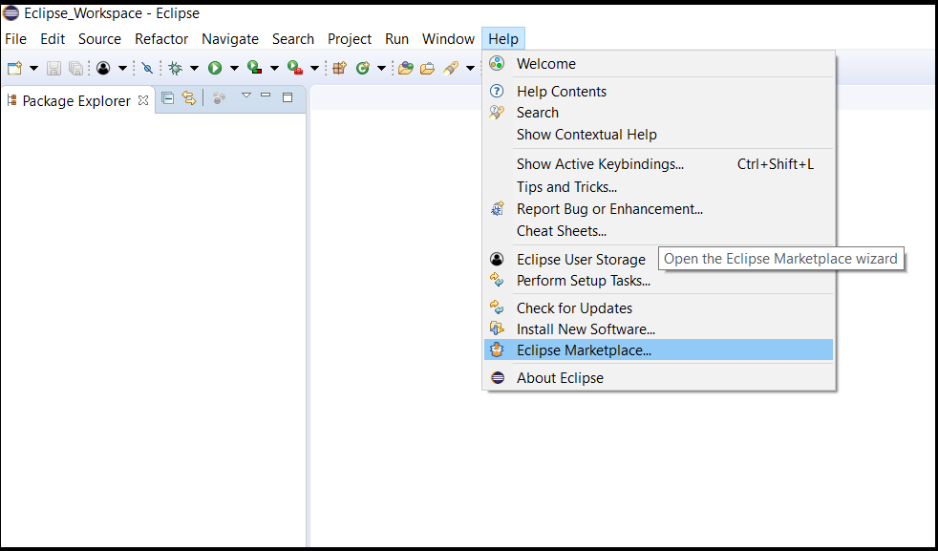938x551 pixels.
Task: Expand the Coverage dropdown arrow
Action: point(274,68)
